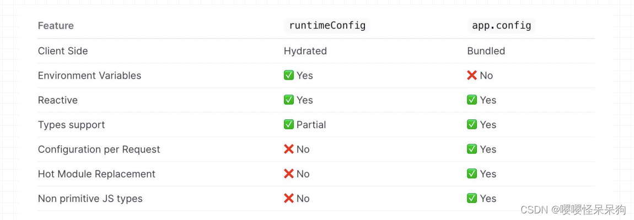Click green check beside Partial types support
This screenshot has width=634, height=220.
pyautogui.click(x=289, y=125)
